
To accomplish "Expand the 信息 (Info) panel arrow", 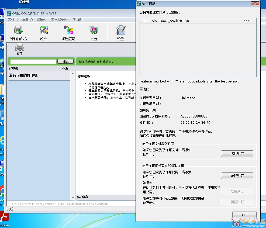I will point(78,197).
